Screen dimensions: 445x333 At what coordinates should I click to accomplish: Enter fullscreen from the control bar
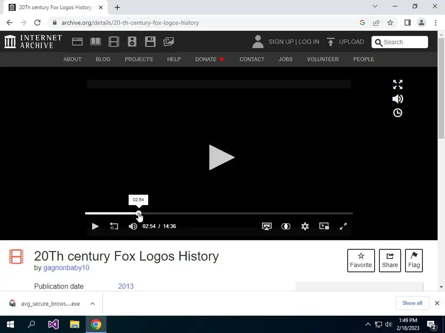click(x=343, y=226)
